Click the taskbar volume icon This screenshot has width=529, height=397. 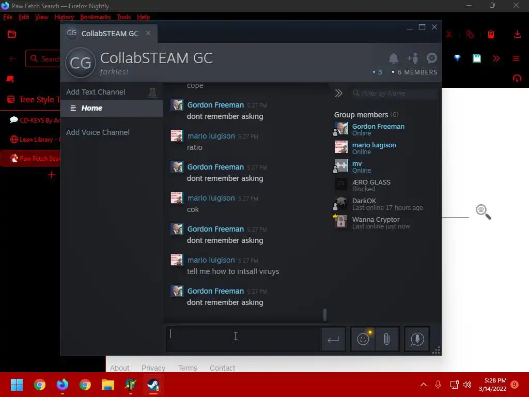(x=467, y=385)
